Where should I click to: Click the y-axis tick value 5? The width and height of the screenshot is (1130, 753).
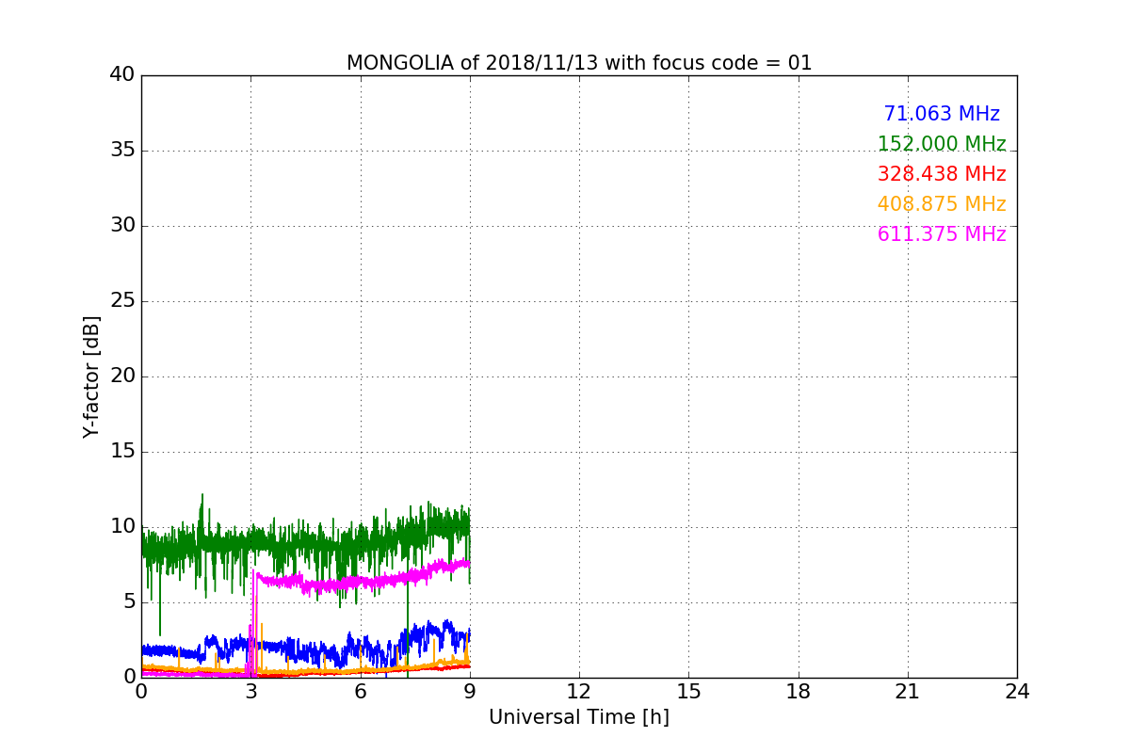[129, 601]
